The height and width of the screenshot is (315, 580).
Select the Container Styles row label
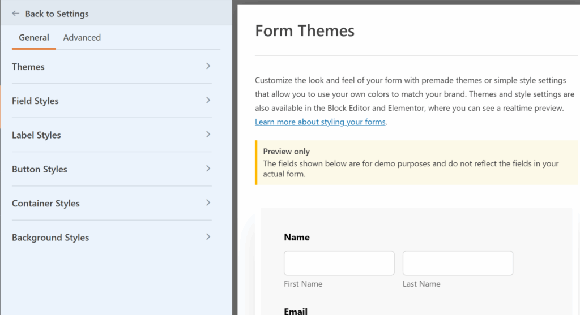[x=45, y=203]
